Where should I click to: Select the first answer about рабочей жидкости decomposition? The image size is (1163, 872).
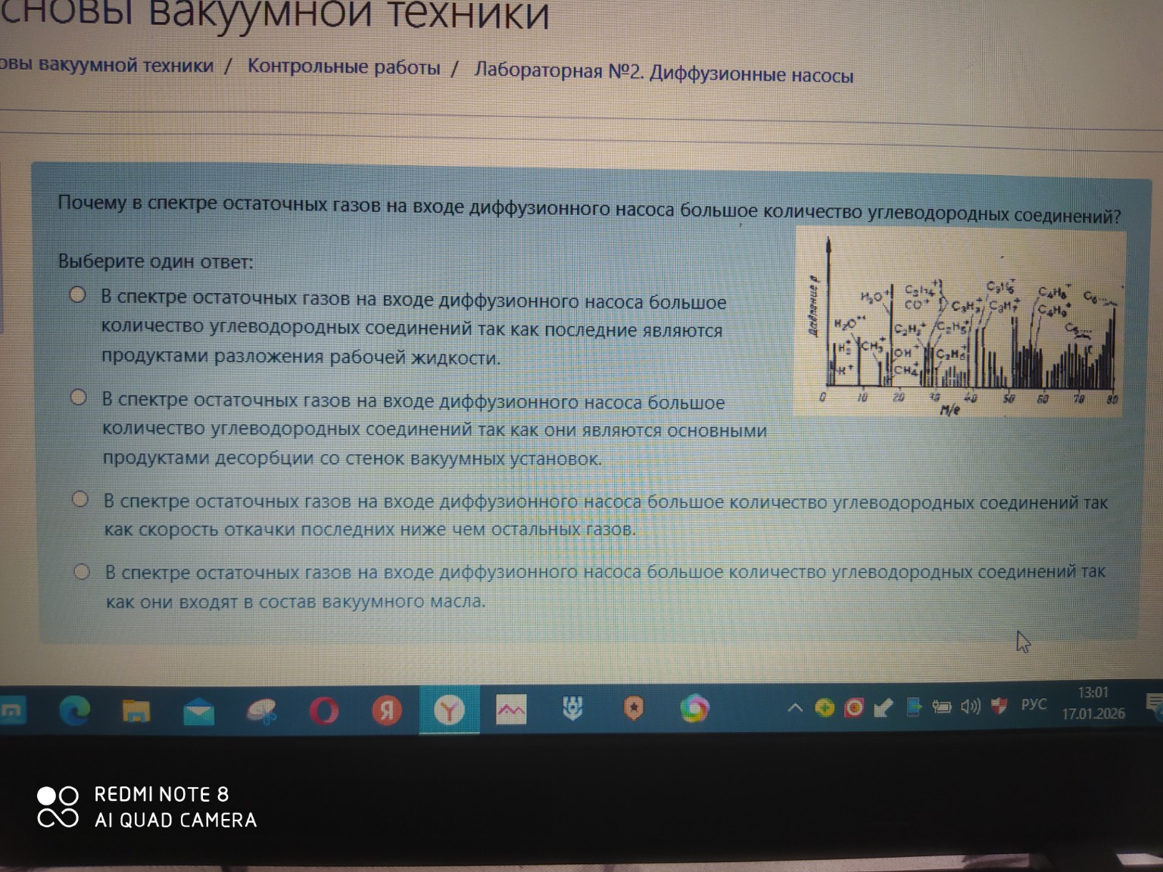pos(78,296)
